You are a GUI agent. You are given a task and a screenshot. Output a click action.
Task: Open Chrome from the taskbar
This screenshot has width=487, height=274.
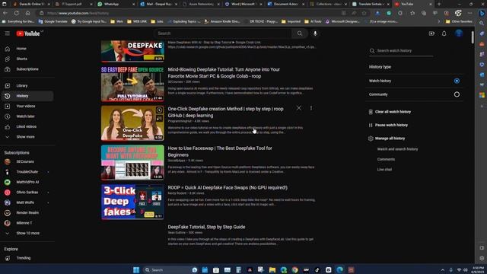(x=294, y=269)
